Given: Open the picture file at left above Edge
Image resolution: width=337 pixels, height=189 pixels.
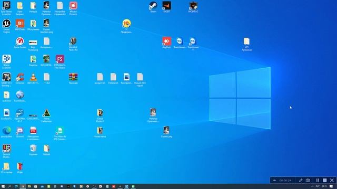Looking at the screenshot, I should point(6,114).
